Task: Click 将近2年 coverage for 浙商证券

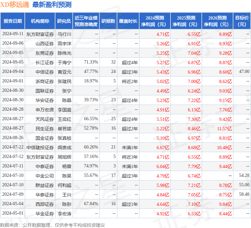Action: 130,81
